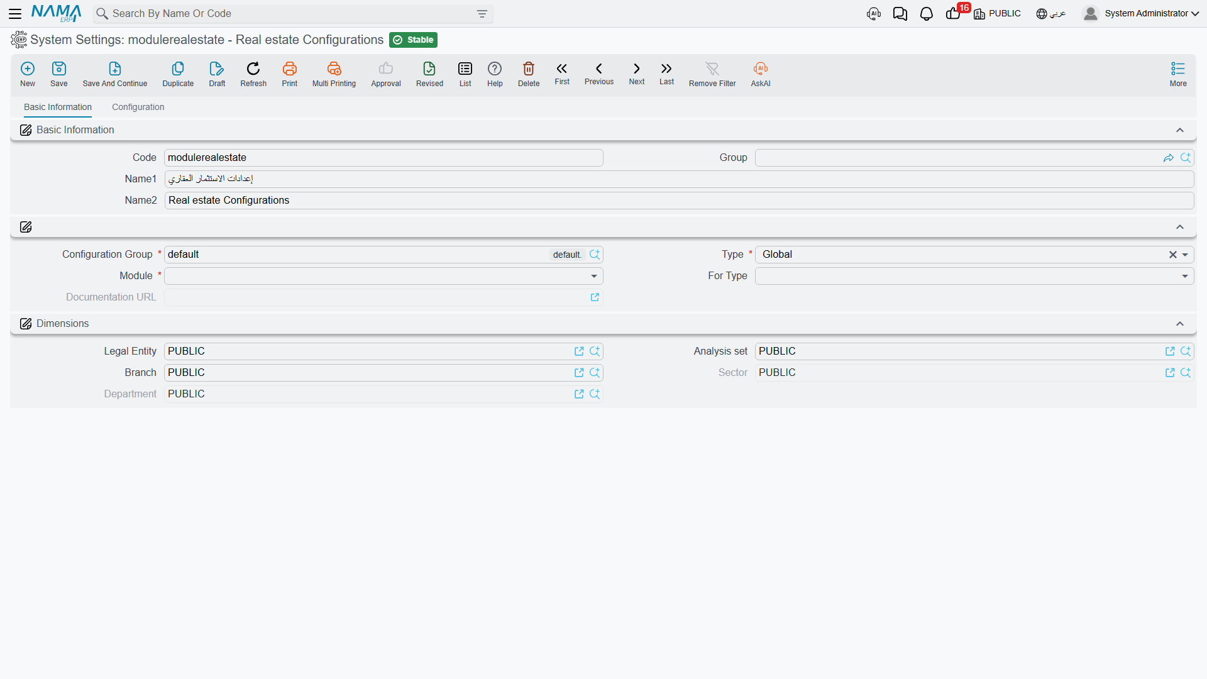Image resolution: width=1207 pixels, height=679 pixels.
Task: Delete the record with the trash icon
Action: 529,74
